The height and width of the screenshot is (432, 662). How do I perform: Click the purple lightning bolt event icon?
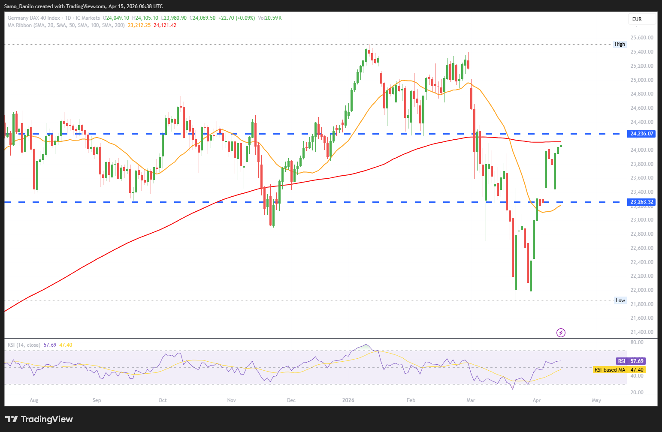point(561,333)
